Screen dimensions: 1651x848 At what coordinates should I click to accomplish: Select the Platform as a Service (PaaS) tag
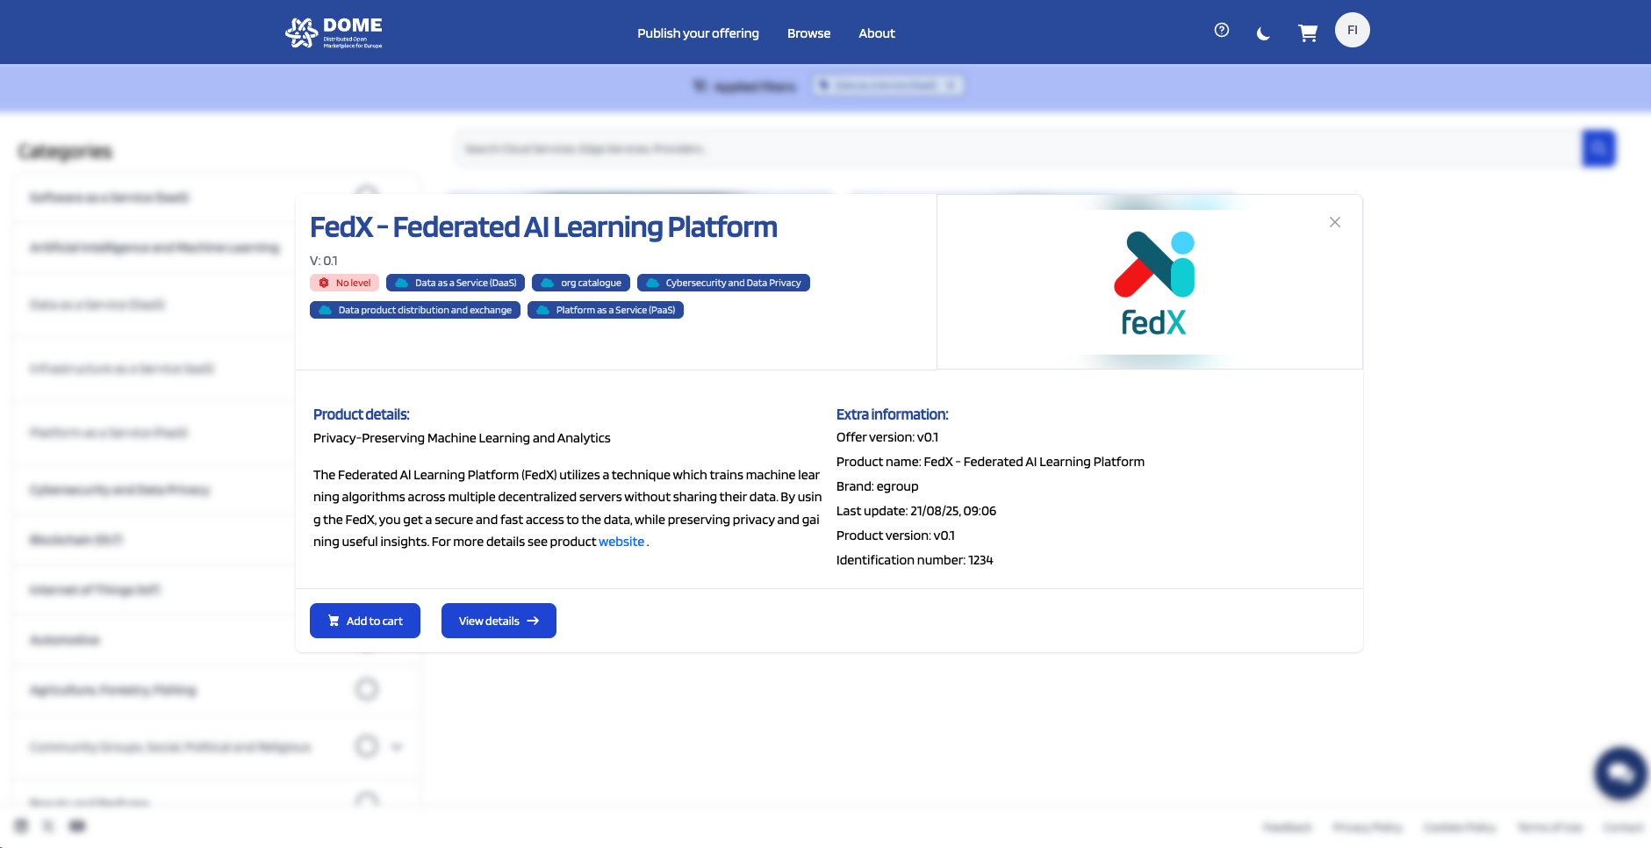[x=606, y=310]
